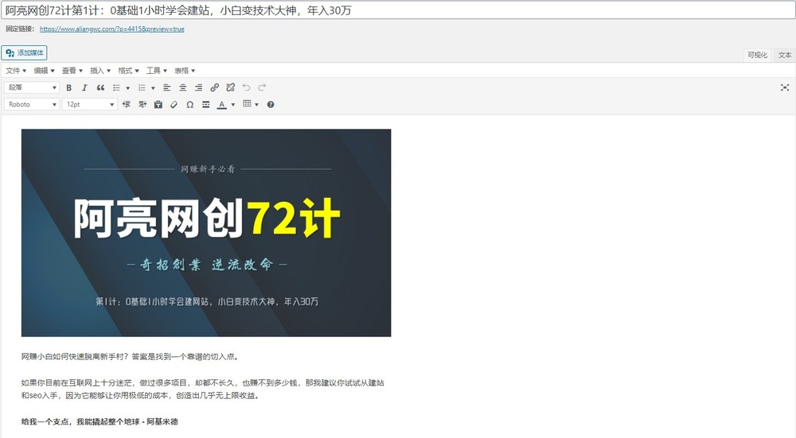Align text left
Viewport: 796px width, 438px height.
click(x=166, y=87)
